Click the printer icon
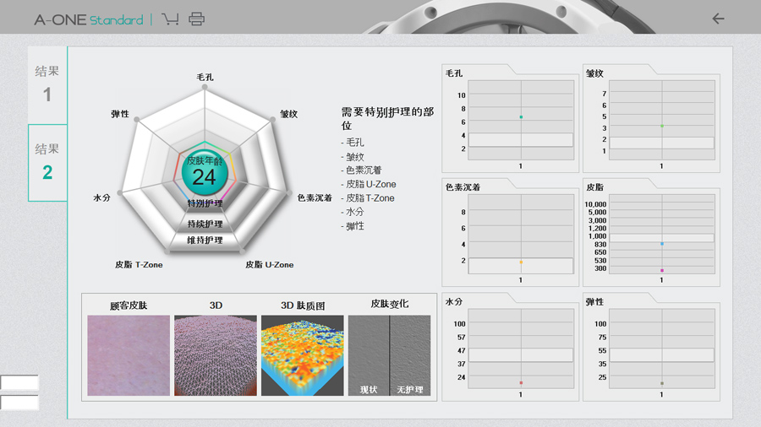Screen dimensions: 761x427 196,19
